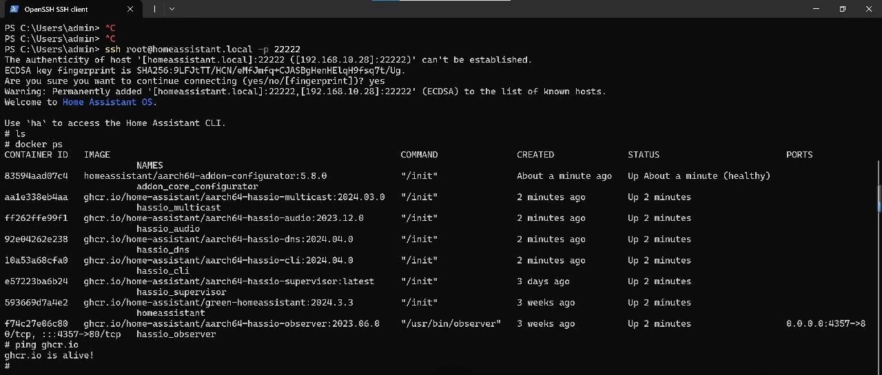The image size is (882, 375).
Task: Click the hassio_audio container name
Action: click(x=168, y=229)
